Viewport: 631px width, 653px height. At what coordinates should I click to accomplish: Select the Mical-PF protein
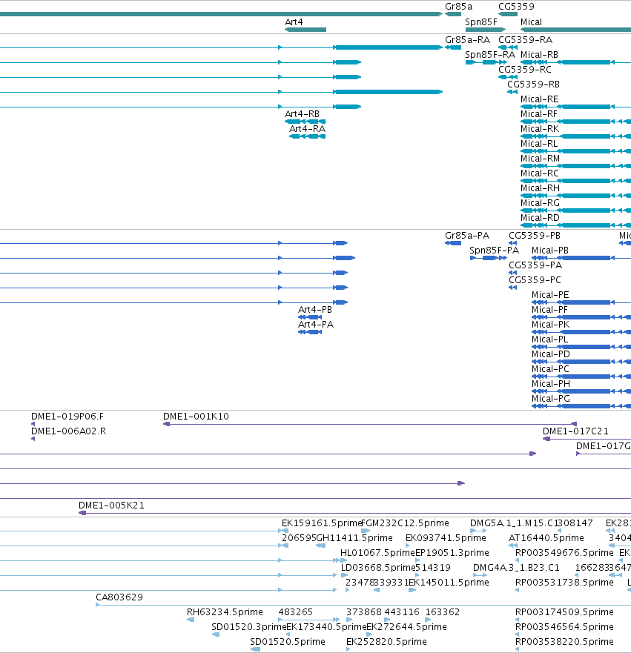581,317
